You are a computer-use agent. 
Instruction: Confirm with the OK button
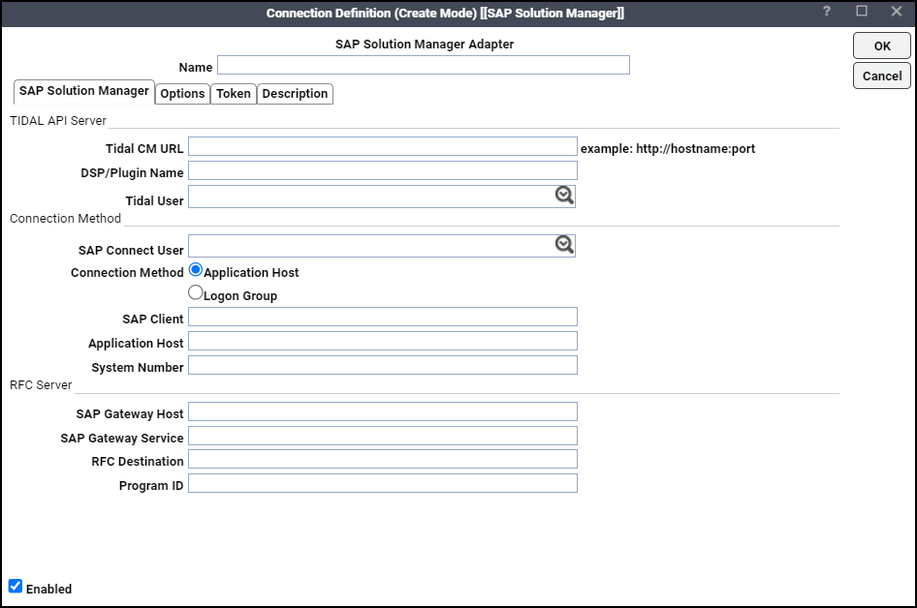tap(882, 46)
